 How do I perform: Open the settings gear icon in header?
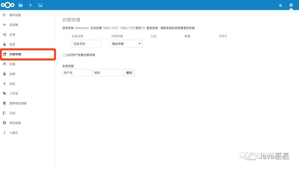pos(291,5)
